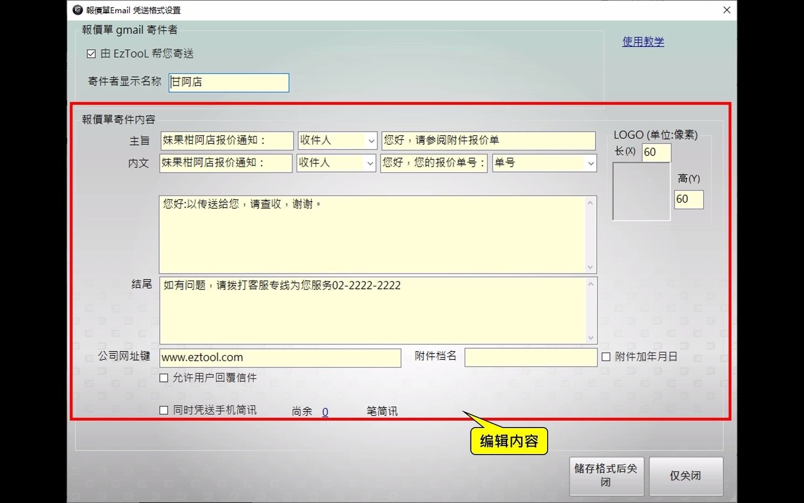Focus the 寄件者显示名称 input field
This screenshot has height=503, width=804.
point(229,82)
